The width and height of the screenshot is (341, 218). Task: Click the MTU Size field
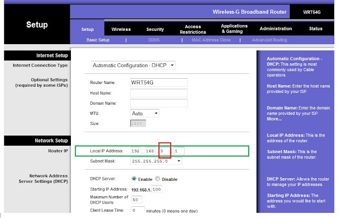point(138,123)
